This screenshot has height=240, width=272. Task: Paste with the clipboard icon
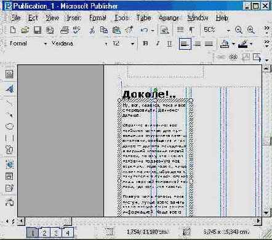click(x=116, y=30)
